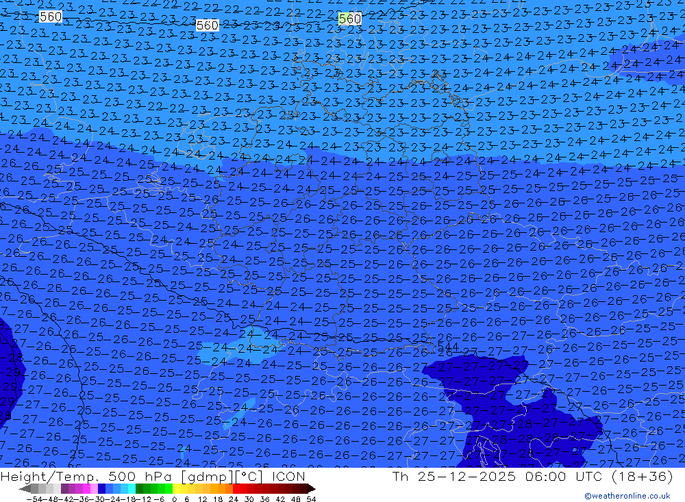This screenshot has width=685, height=502.
Task: Click the leftmost 560 height contour label
Action: [x=51, y=16]
